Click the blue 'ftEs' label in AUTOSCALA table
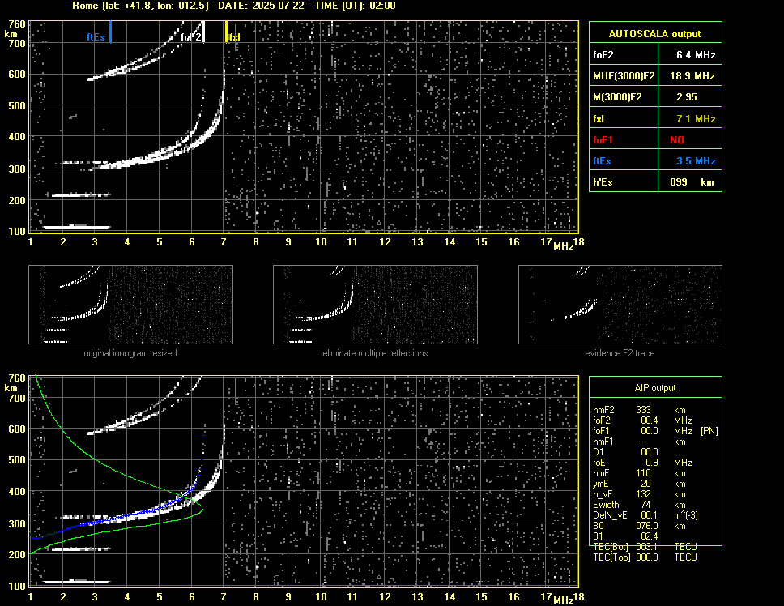Viewport: 784px width, 606px height. click(x=602, y=161)
